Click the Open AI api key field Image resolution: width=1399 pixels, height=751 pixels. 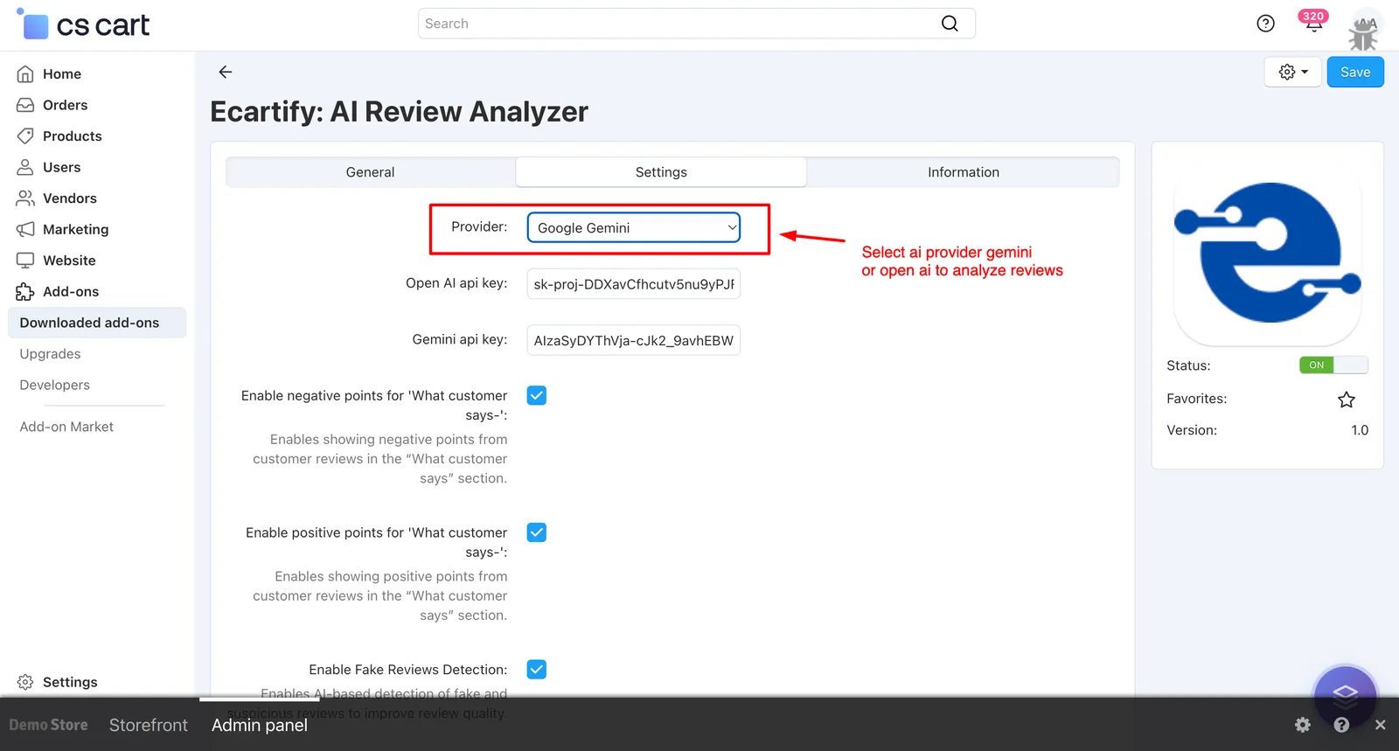[x=634, y=284]
